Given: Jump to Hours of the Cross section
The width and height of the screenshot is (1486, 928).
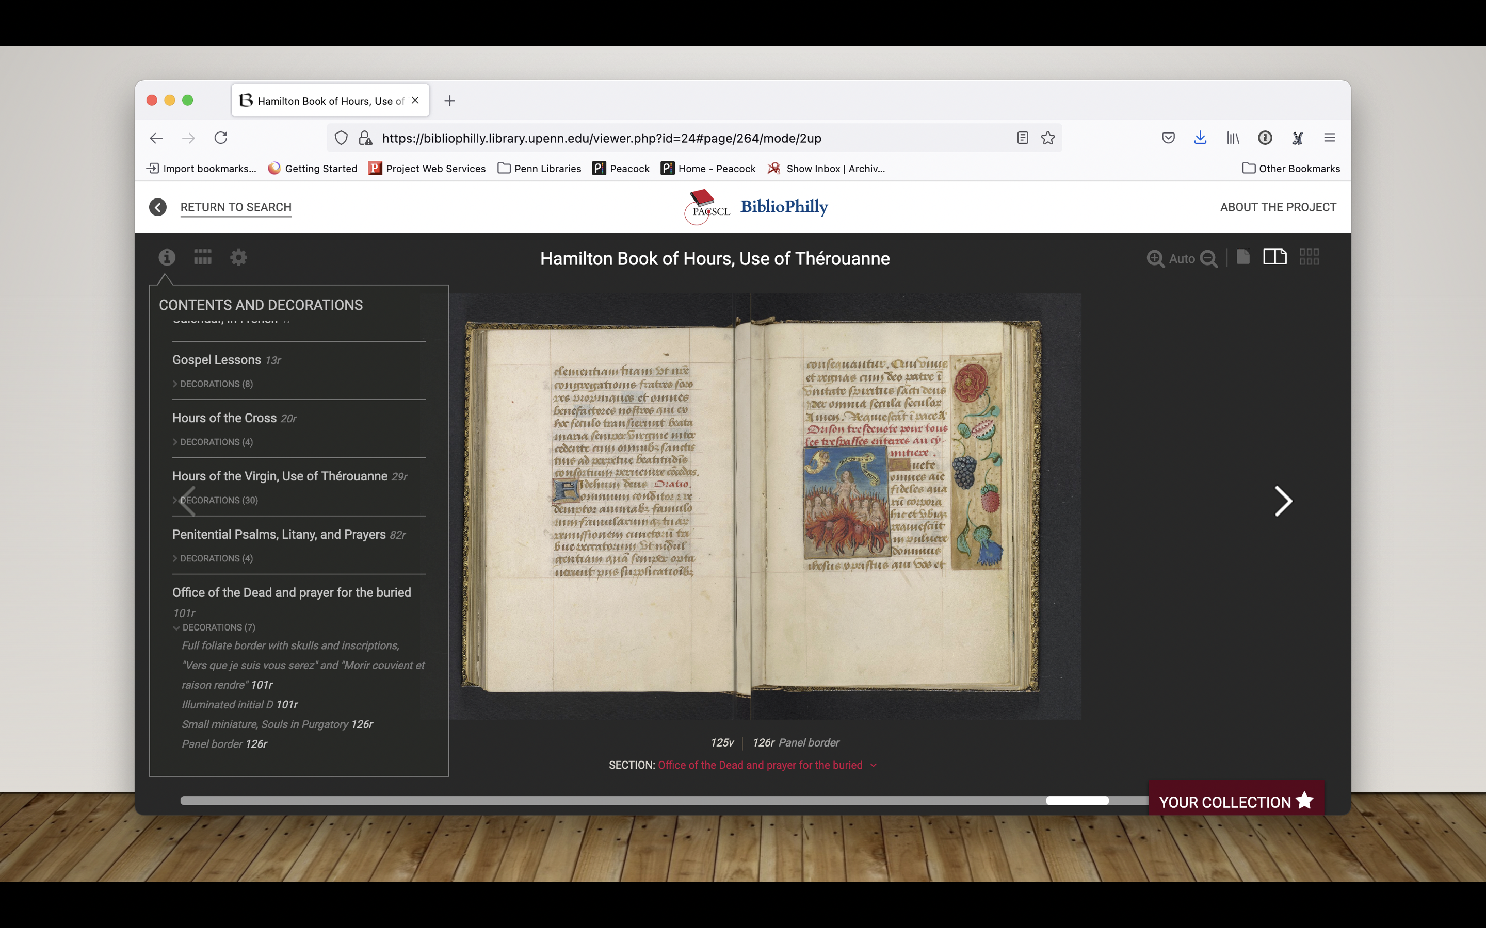Looking at the screenshot, I should (x=224, y=418).
